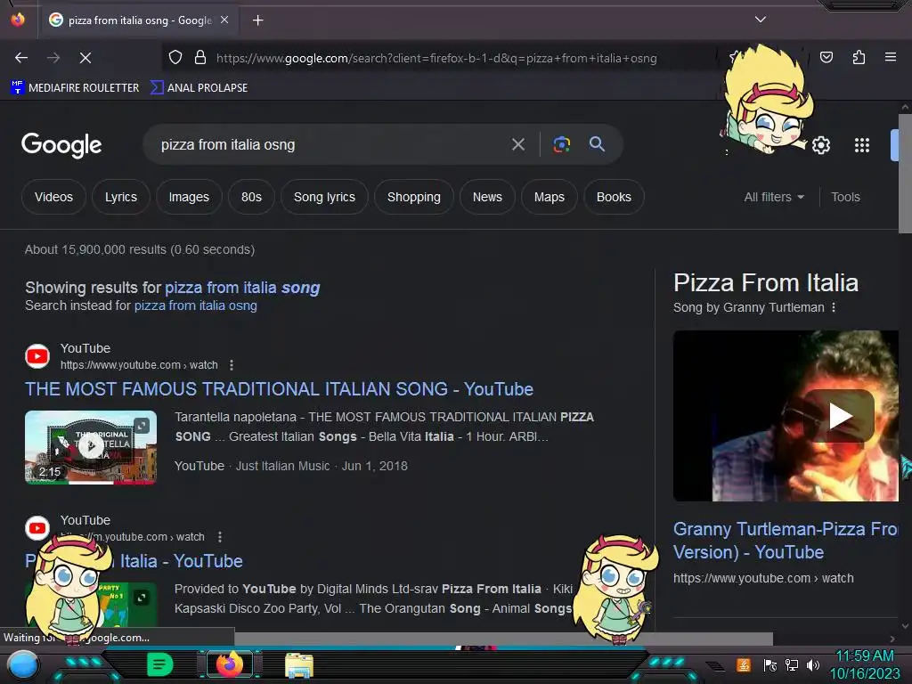Open the tracking protection shield icon

(175, 58)
